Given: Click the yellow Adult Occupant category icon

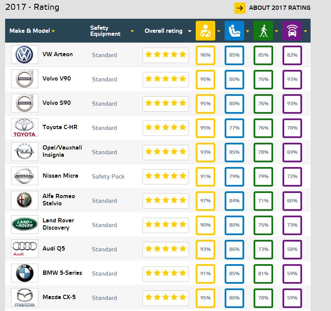Looking at the screenshot, I should point(205,31).
